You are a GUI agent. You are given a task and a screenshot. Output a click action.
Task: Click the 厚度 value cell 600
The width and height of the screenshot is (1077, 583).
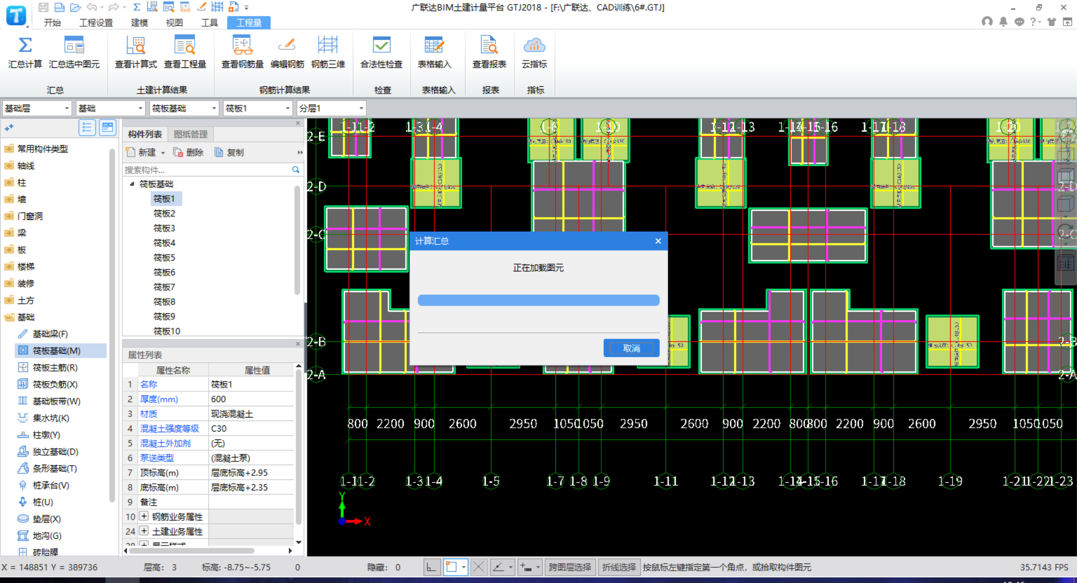coord(251,399)
